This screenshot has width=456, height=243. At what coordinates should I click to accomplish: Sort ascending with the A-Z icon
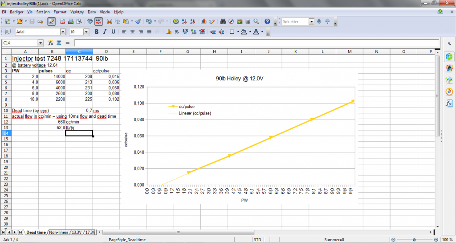pos(184,21)
